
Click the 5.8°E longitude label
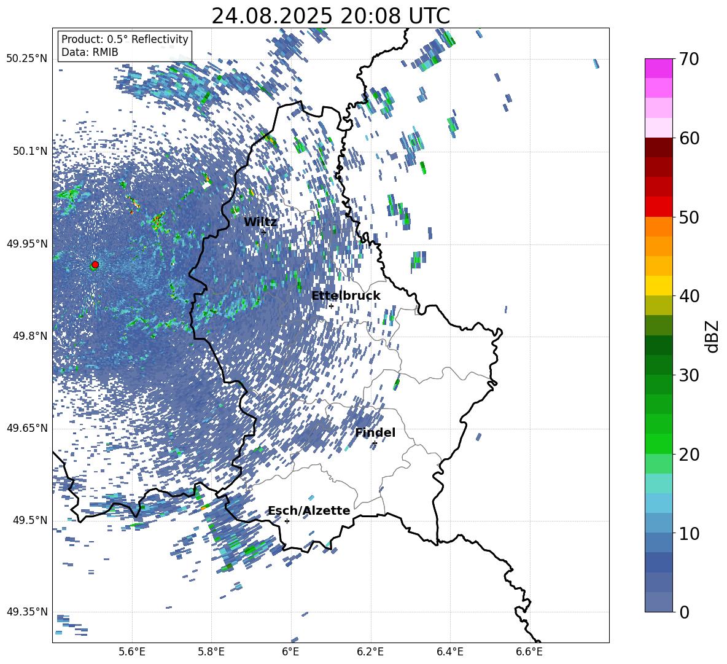pos(211,652)
